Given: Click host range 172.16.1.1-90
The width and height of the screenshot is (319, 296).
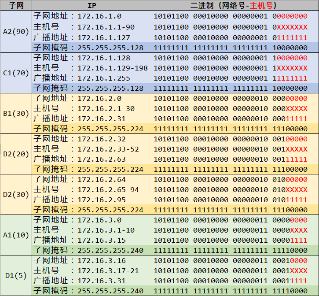Looking at the screenshot, I should tap(106, 27).
